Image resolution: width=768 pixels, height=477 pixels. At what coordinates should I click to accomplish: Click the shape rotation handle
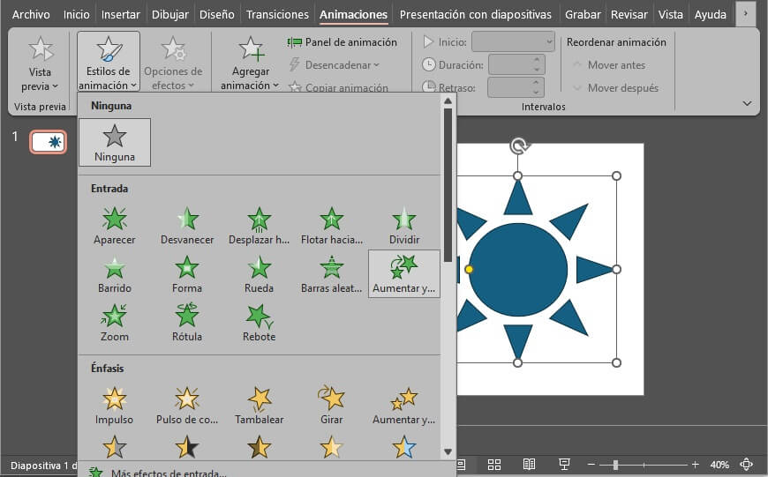point(518,145)
